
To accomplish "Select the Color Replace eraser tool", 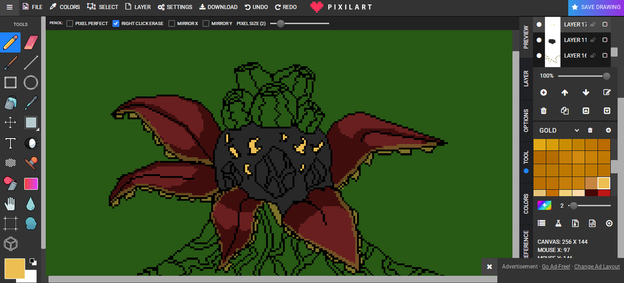I will point(10,183).
